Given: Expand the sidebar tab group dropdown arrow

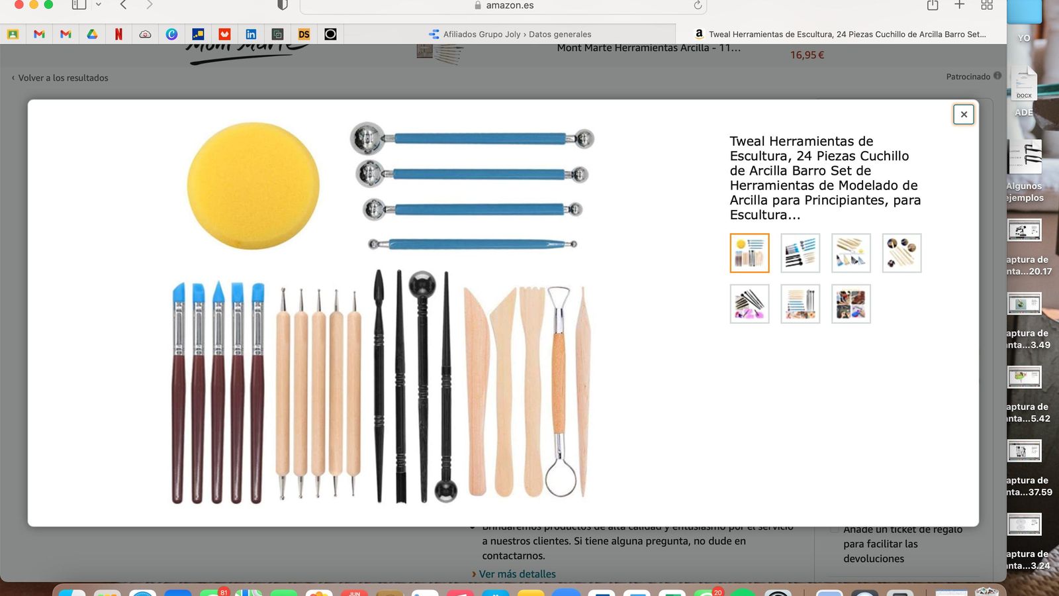Looking at the screenshot, I should pos(99,5).
